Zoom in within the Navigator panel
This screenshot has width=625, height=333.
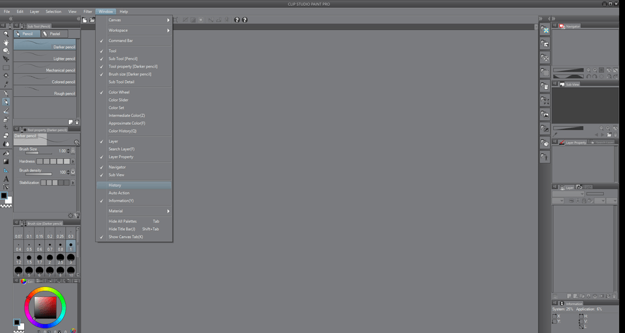click(594, 70)
